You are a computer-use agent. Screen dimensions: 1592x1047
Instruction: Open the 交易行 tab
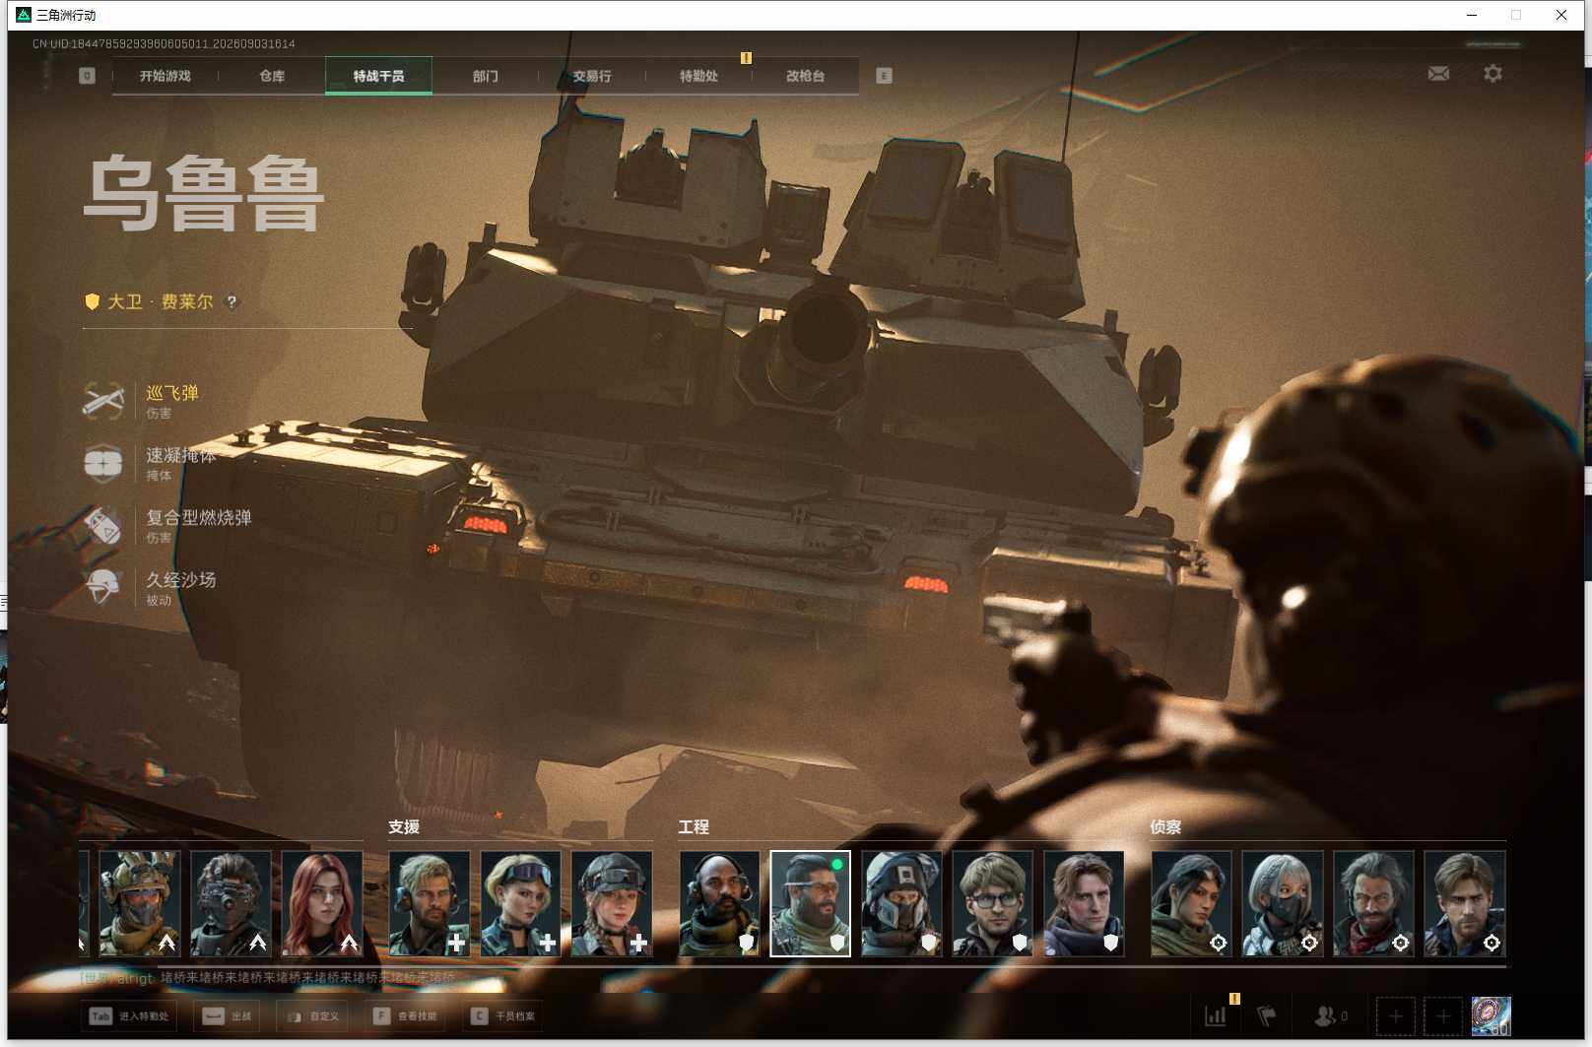[592, 76]
